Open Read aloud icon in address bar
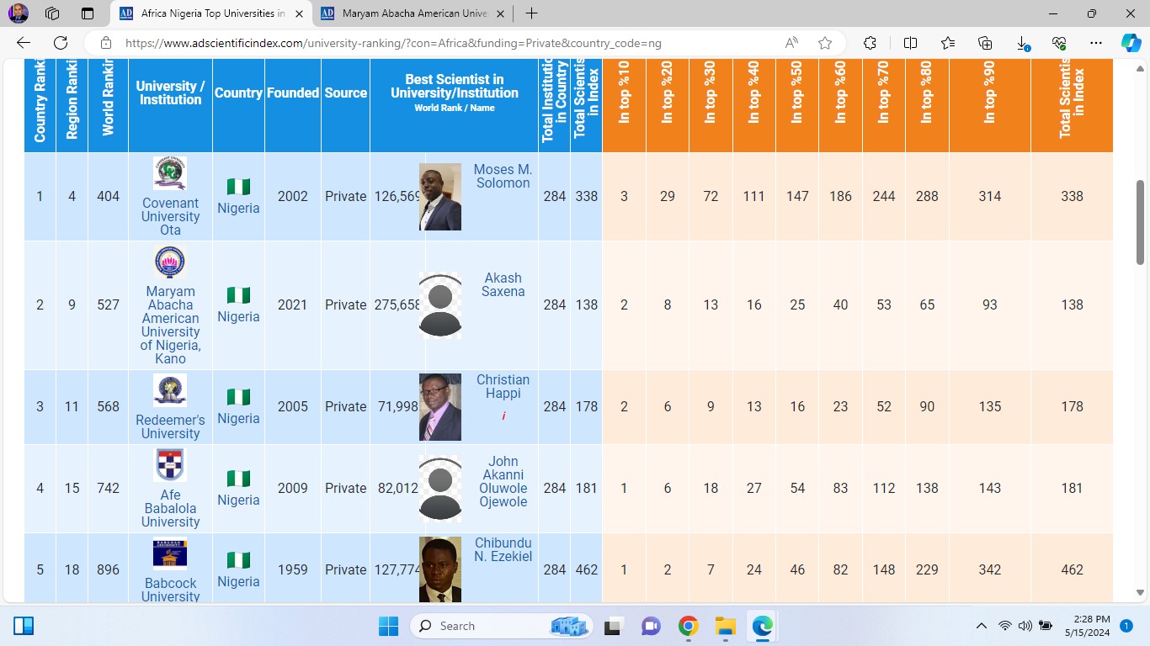The width and height of the screenshot is (1150, 646). 791,43
